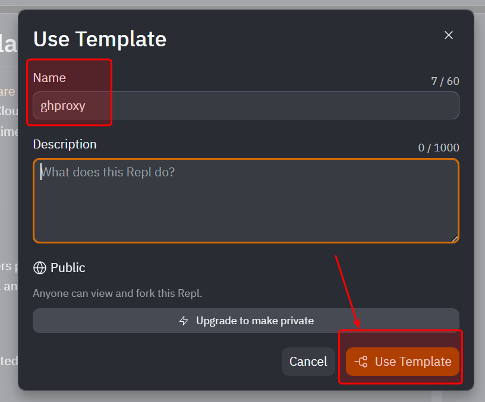
Task: Click the fork icon in Use Template button
Action: (361, 362)
